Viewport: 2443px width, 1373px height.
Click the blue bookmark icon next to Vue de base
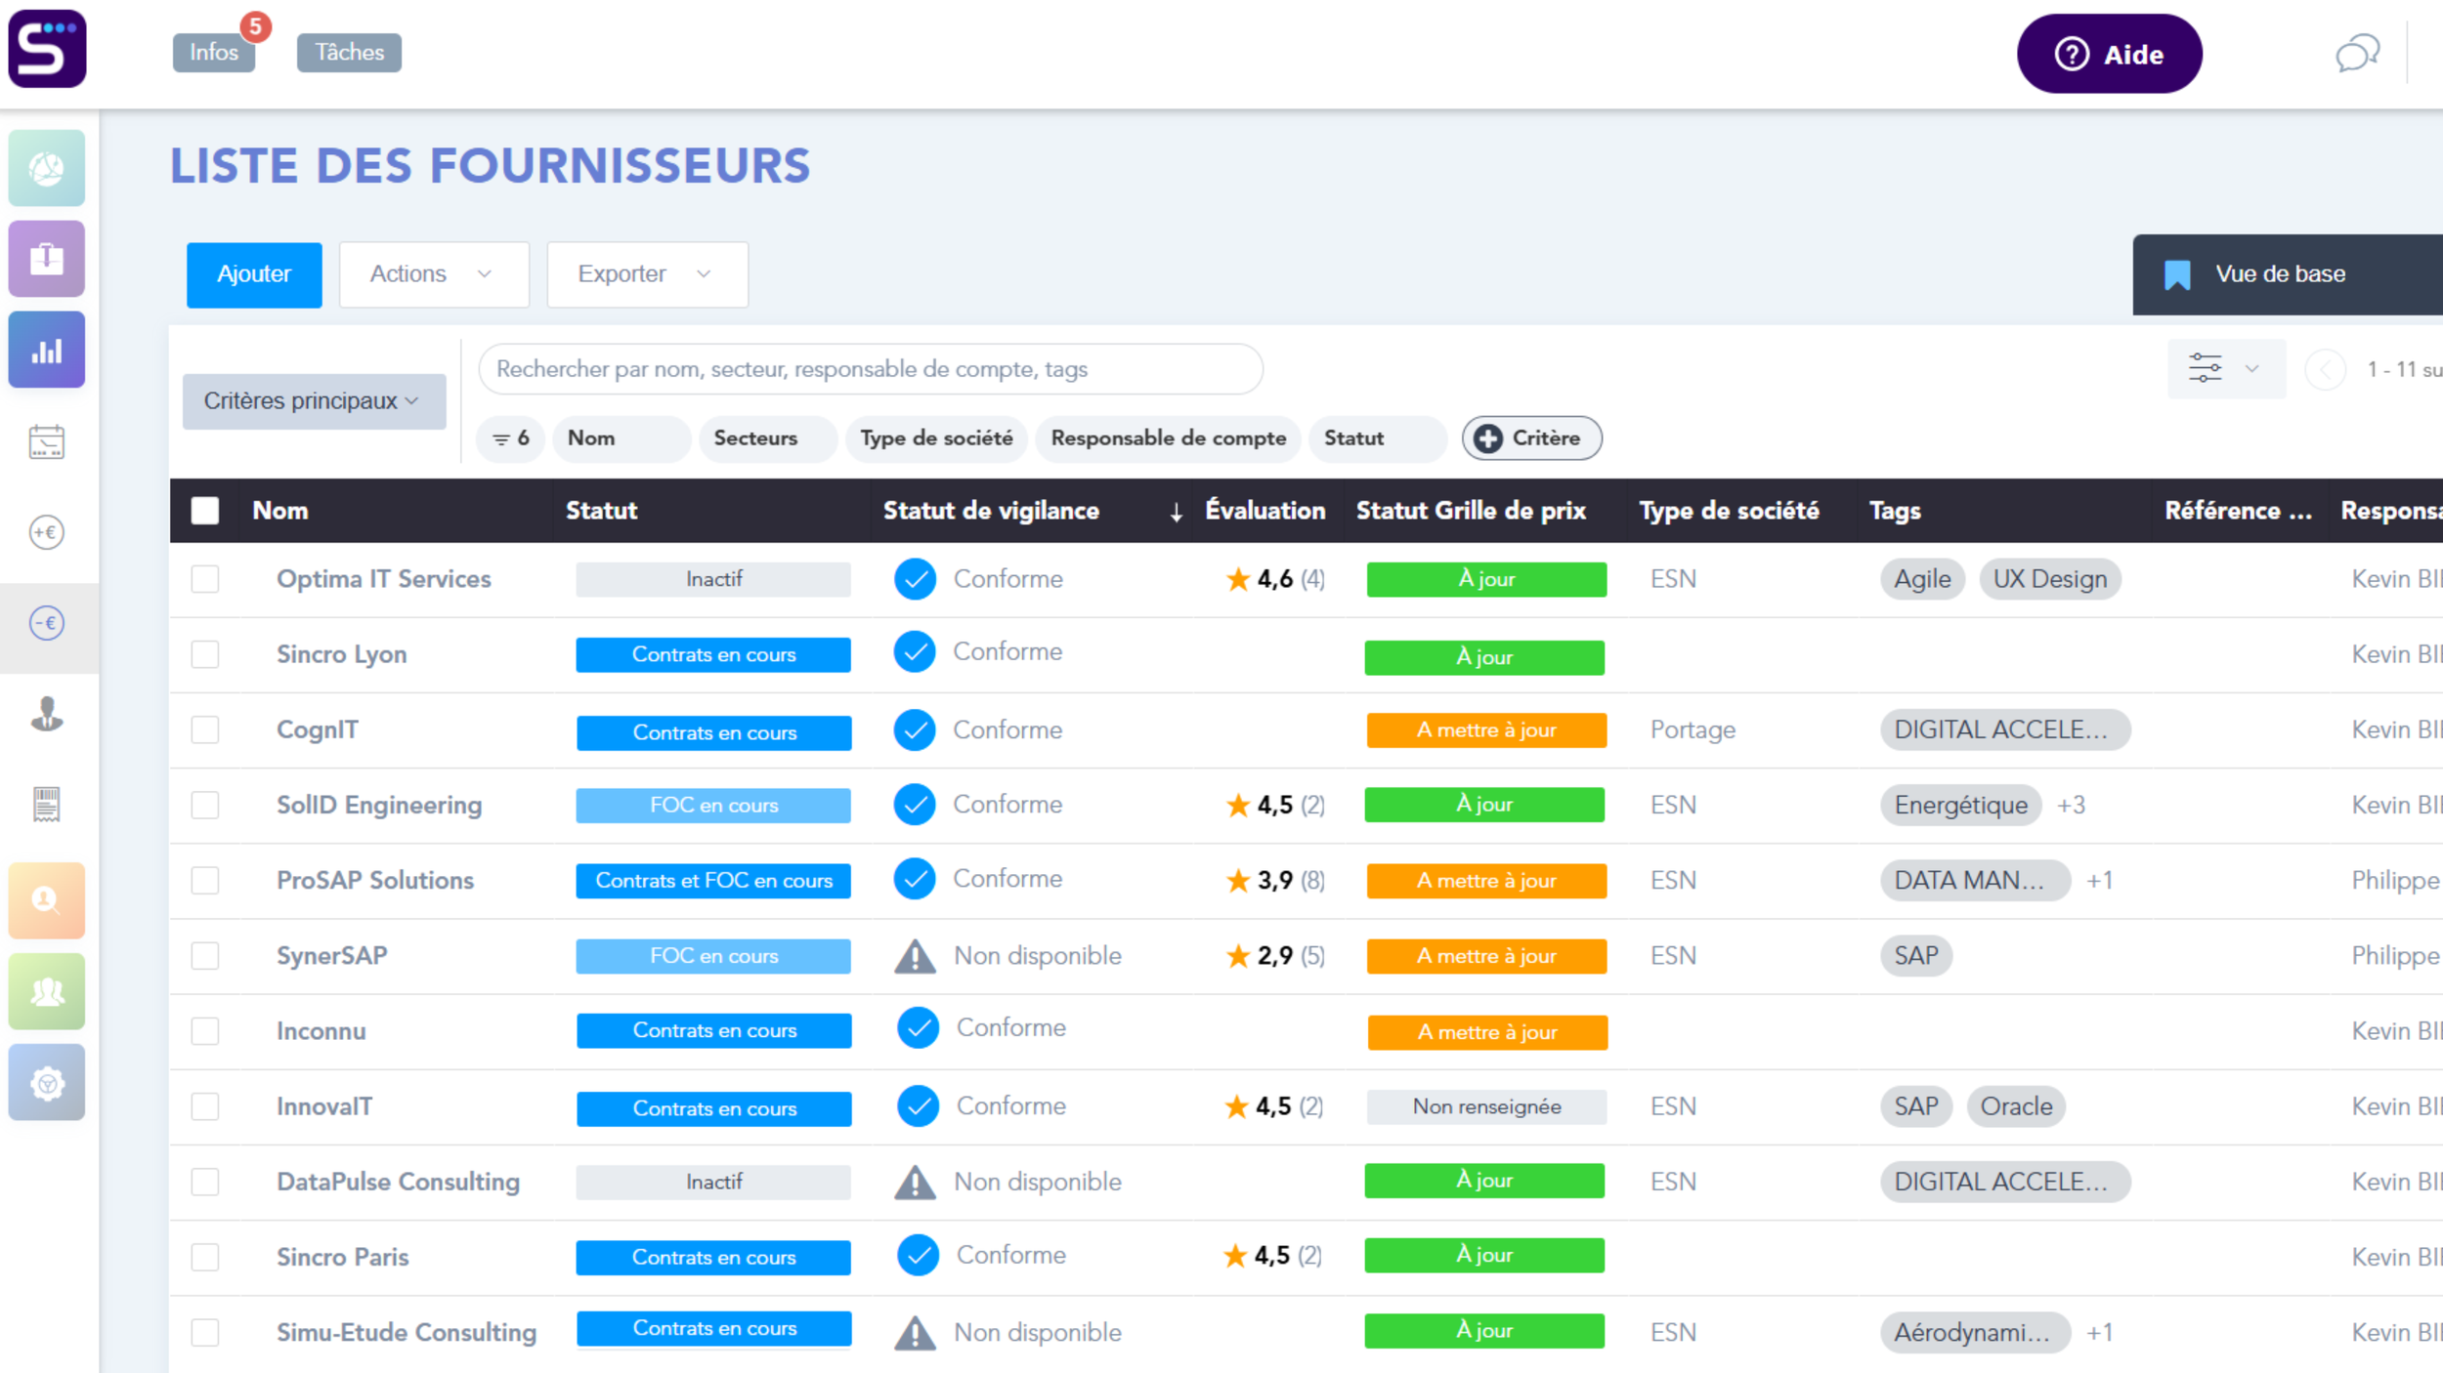coord(2176,274)
